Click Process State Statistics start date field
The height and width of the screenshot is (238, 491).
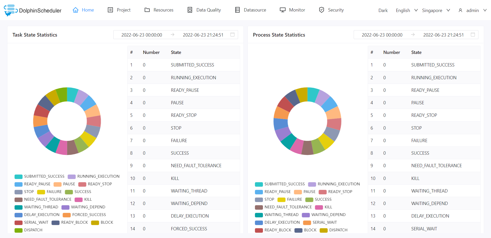point(382,35)
